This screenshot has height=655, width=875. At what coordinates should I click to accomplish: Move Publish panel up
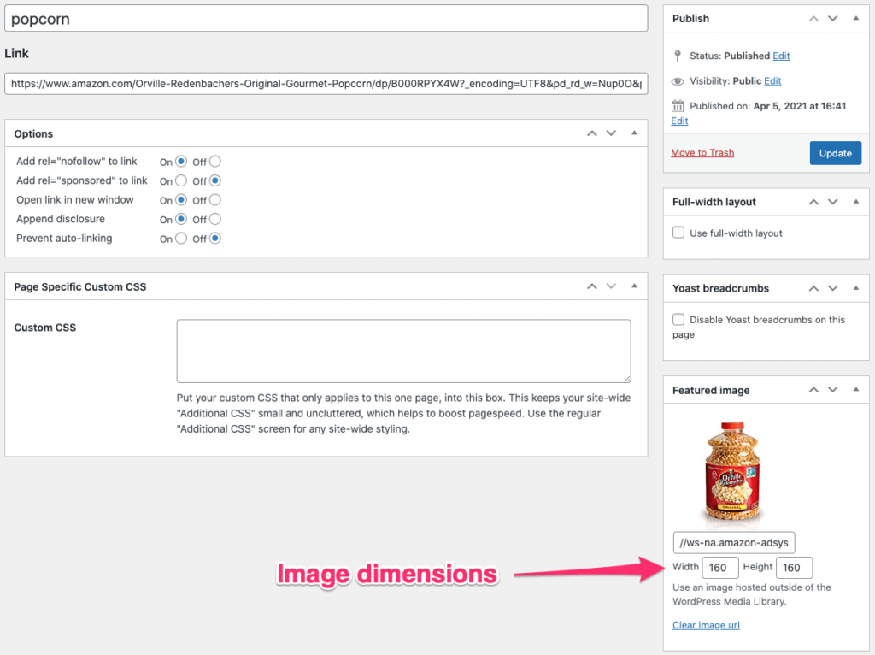pyautogui.click(x=813, y=19)
